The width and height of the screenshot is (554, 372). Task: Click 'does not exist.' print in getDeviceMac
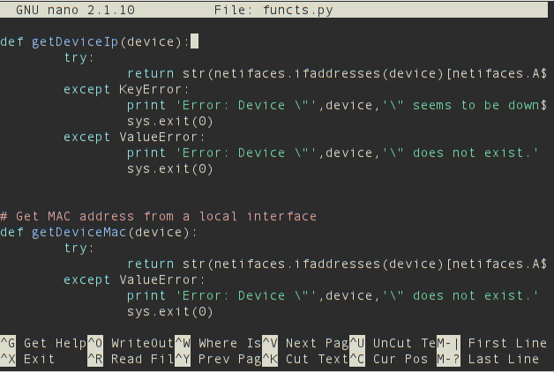point(333,295)
